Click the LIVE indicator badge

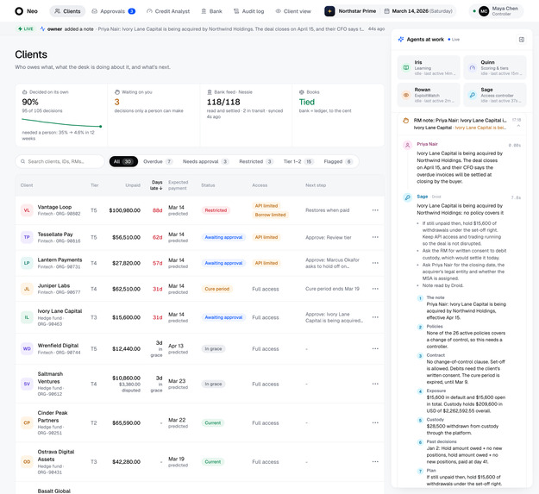(x=26, y=28)
